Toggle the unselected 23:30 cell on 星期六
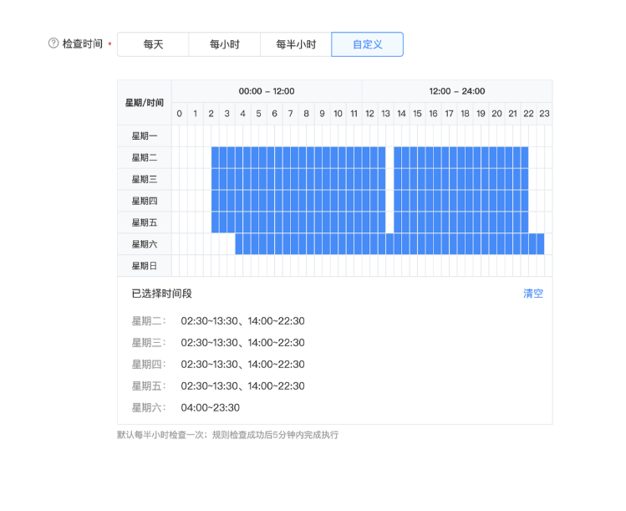The height and width of the screenshot is (511, 626). coord(548,243)
